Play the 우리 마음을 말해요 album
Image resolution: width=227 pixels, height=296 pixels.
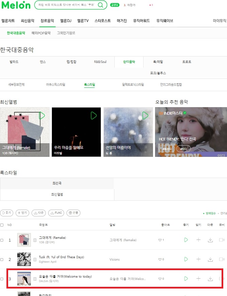pyautogui.click(x=94, y=116)
